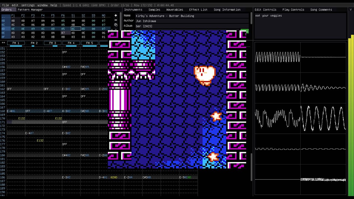Select the Edit Controls tab
This screenshot has width=354, height=199.
coord(265,10)
